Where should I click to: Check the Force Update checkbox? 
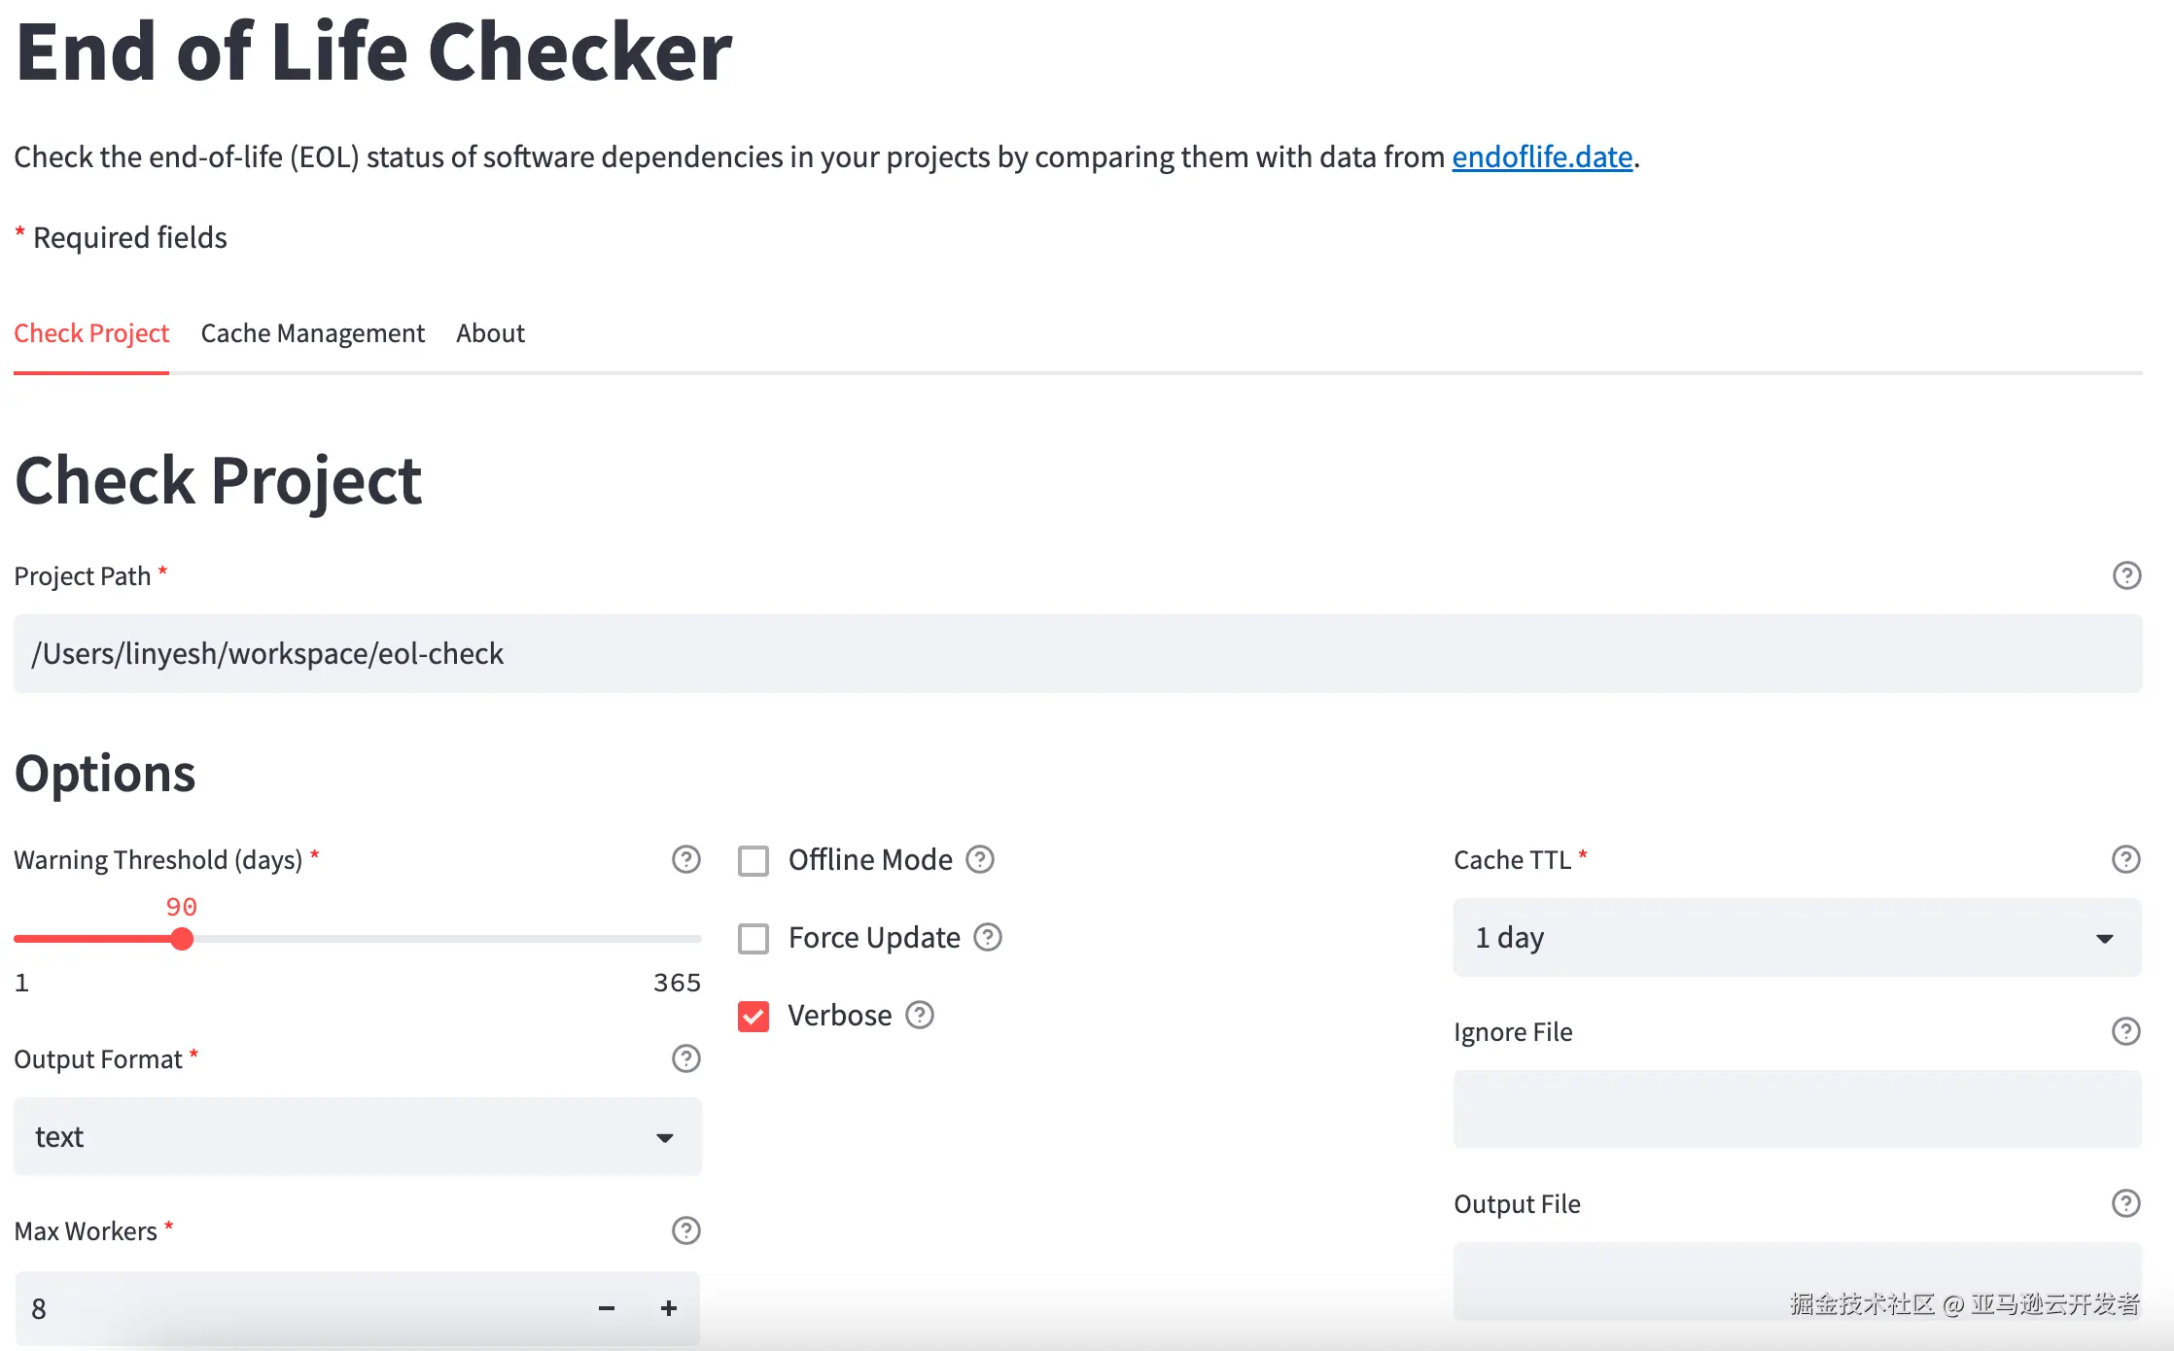[754, 938]
